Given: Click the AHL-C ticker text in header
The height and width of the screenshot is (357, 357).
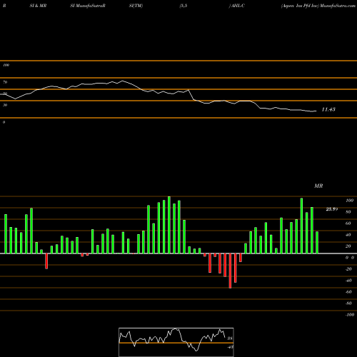Looking at the screenshot, I should [238, 6].
